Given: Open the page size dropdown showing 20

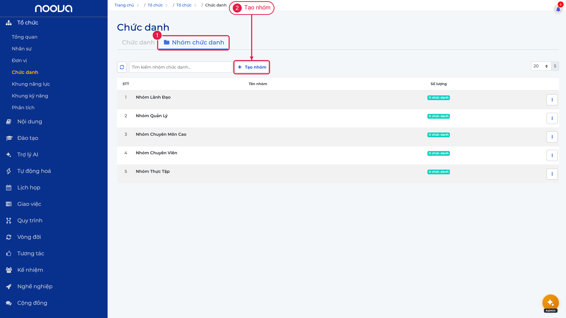Looking at the screenshot, I should pos(541,66).
